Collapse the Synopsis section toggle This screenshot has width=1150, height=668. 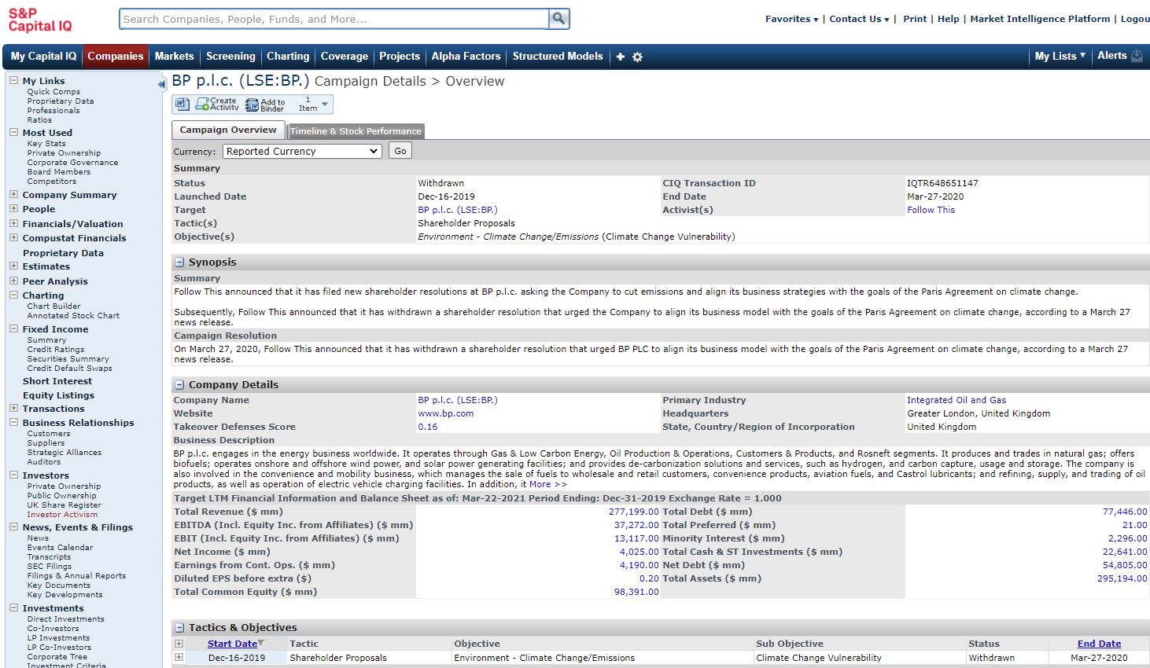tap(179, 262)
